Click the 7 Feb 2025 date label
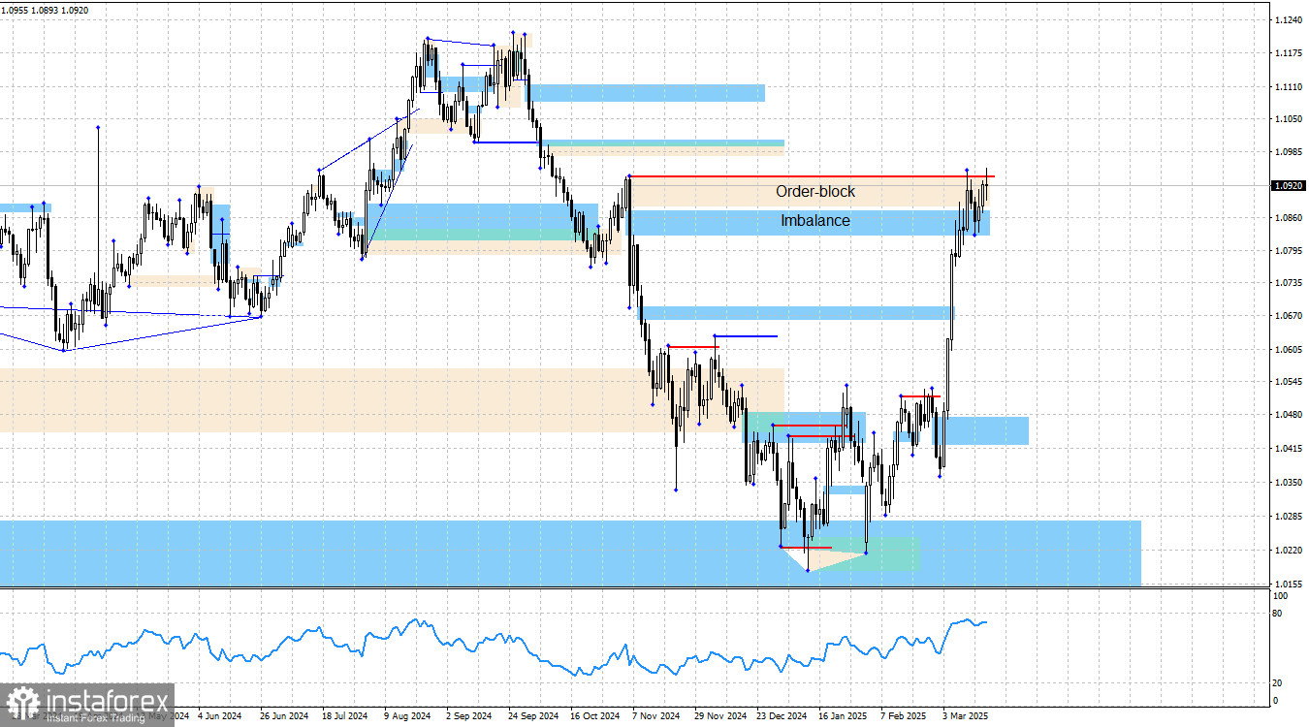 [x=905, y=717]
